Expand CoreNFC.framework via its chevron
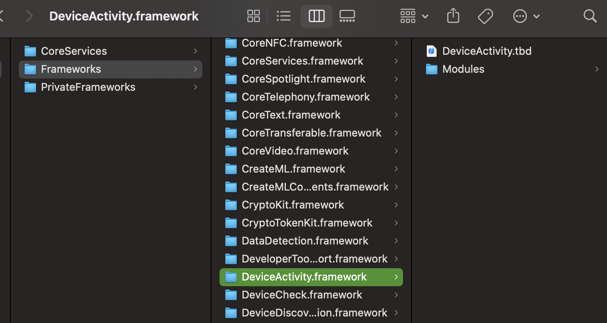 pos(396,43)
